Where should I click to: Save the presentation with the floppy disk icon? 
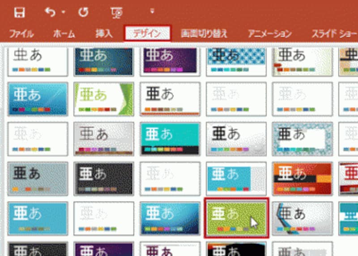(19, 13)
